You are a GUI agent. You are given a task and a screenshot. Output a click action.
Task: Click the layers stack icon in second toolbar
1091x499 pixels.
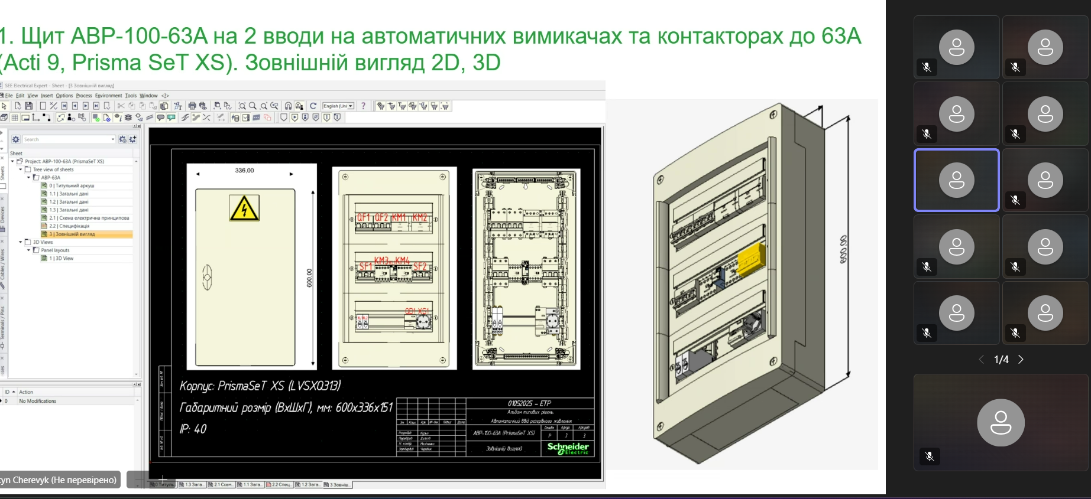point(128,118)
